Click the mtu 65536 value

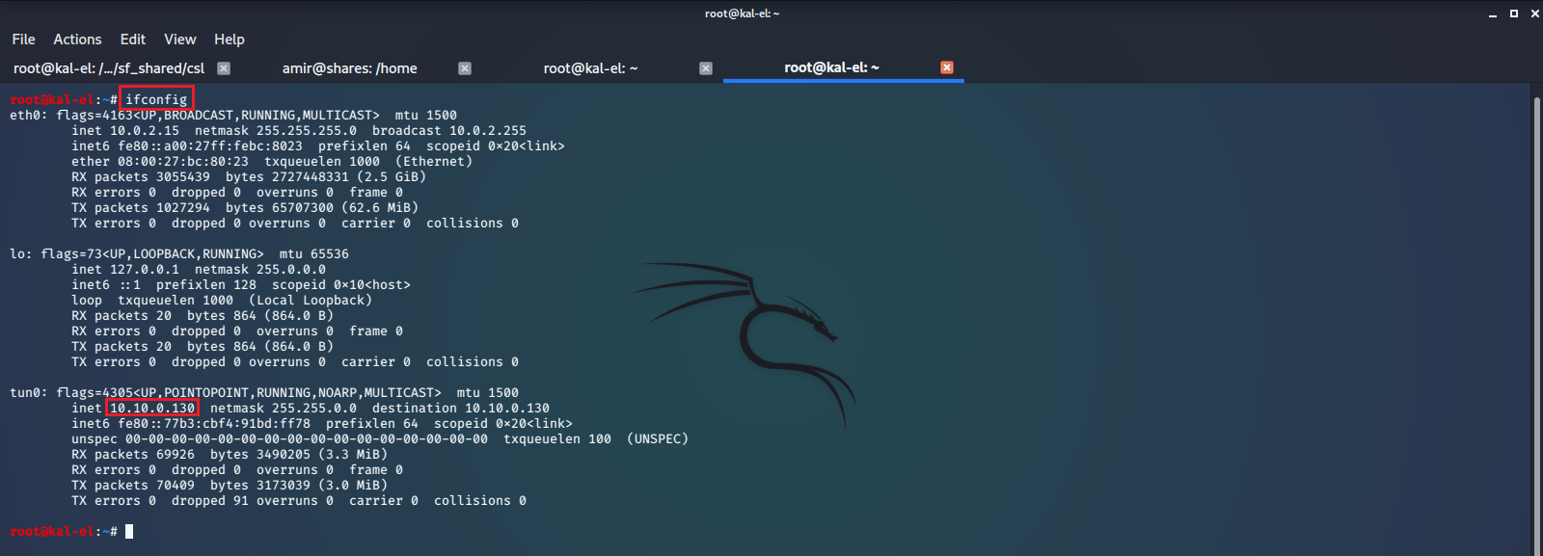pos(330,253)
